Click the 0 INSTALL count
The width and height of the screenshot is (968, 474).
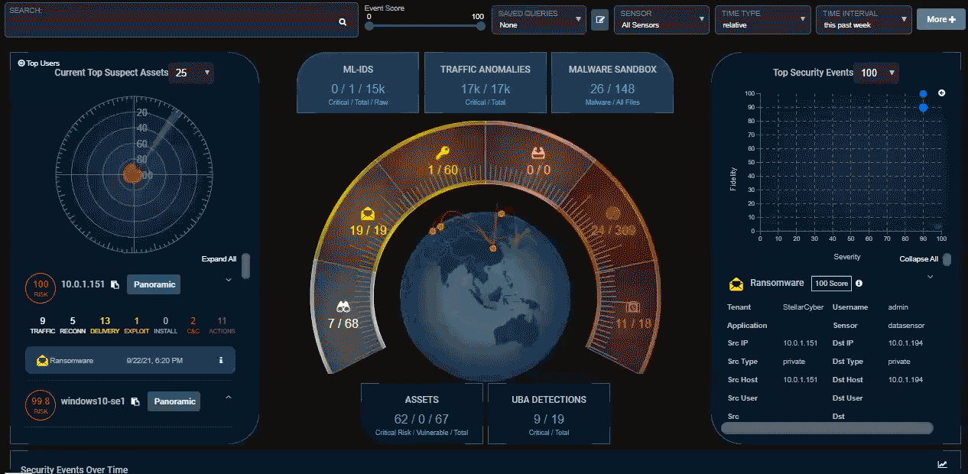pyautogui.click(x=166, y=326)
